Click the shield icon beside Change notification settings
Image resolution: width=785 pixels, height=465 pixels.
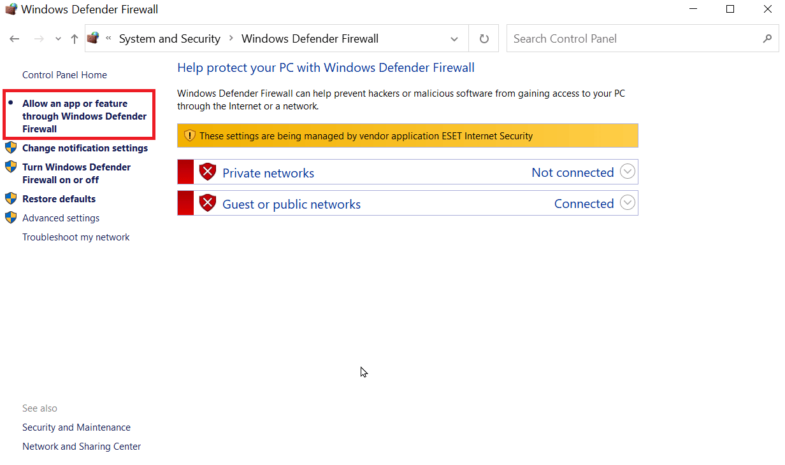tap(11, 148)
